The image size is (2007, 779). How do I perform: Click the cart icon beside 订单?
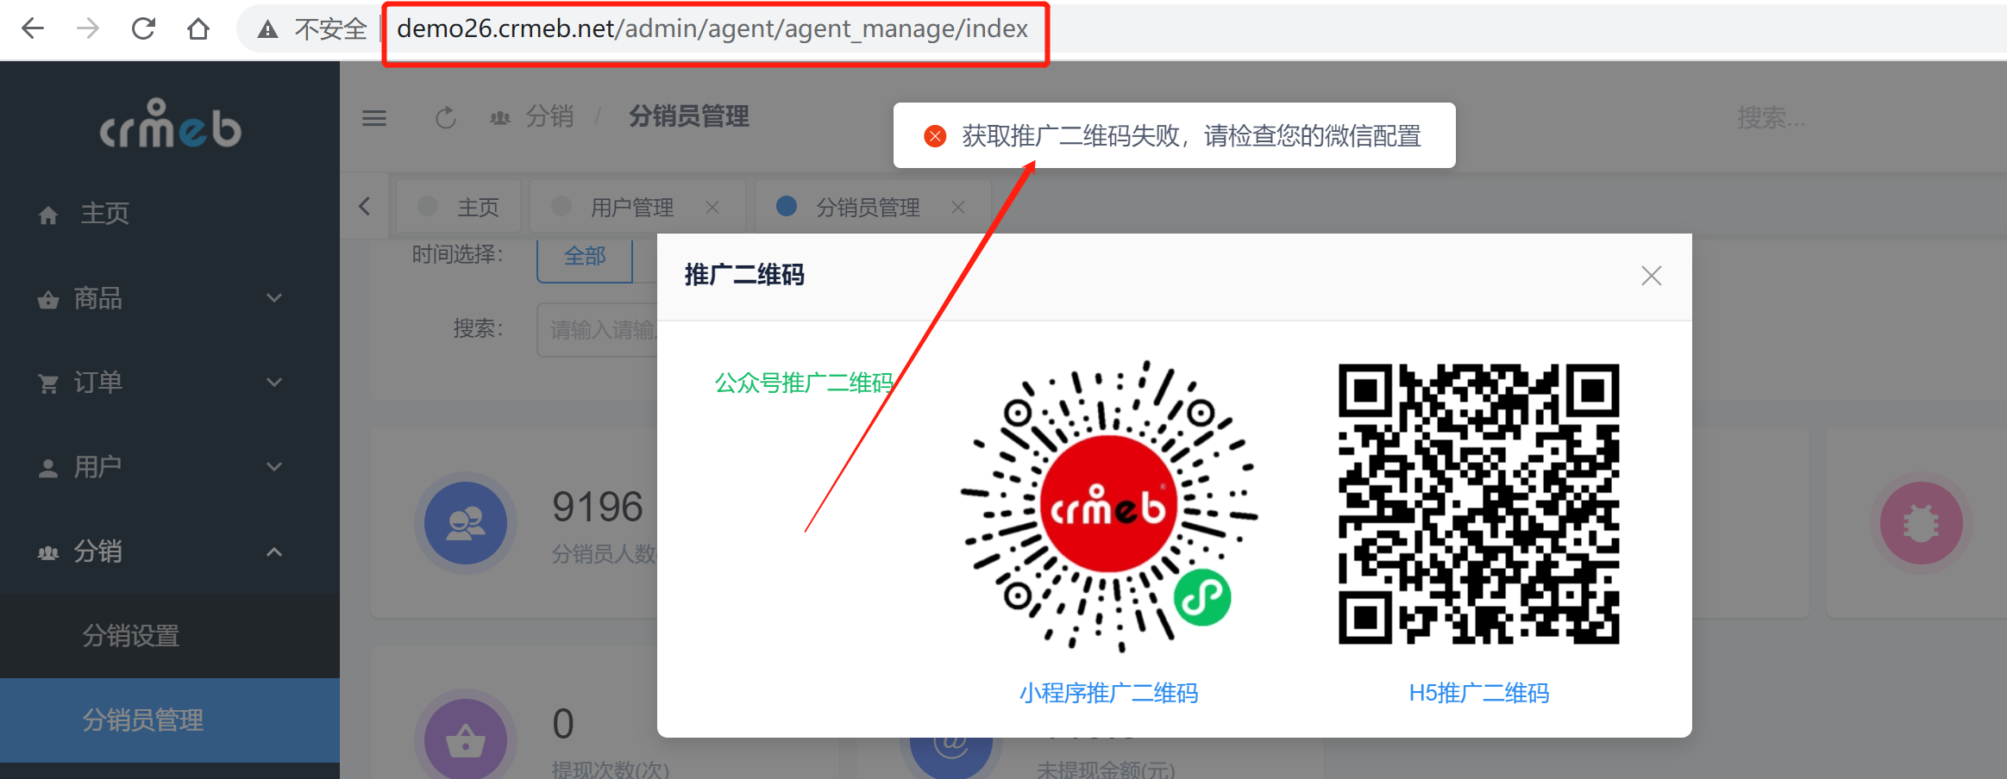tap(48, 383)
